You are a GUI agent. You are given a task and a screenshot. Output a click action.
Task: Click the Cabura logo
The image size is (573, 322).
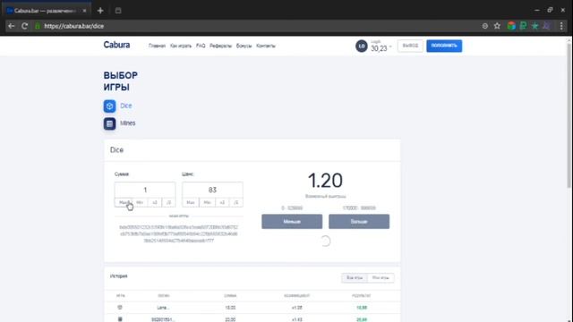[x=116, y=45]
